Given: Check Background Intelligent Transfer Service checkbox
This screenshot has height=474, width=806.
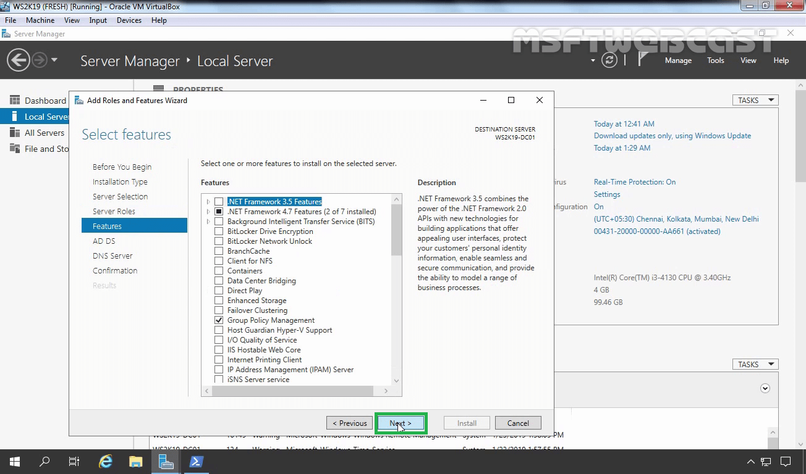Looking at the screenshot, I should (219, 222).
